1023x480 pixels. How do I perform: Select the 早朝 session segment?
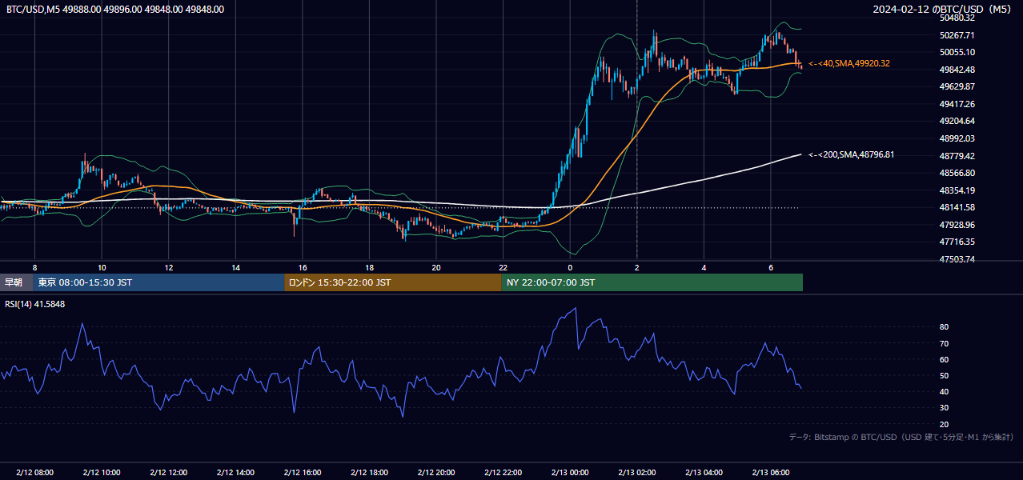pyautogui.click(x=15, y=282)
